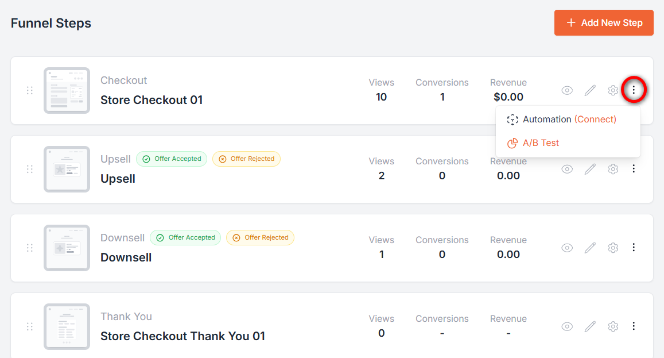This screenshot has width=664, height=358.
Task: Click the Store Checkout 01 title
Action: [x=152, y=100]
